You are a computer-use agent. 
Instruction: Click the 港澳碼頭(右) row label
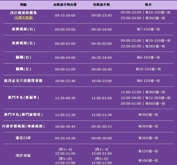click(23, 29)
